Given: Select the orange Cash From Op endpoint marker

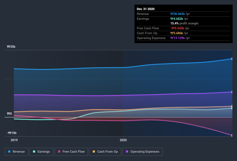Looking at the screenshot, I should click(232, 106).
